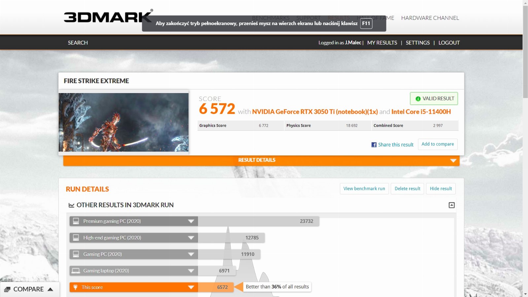Click the Premium gaming PC monitor icon
528x297 pixels.
[76, 221]
